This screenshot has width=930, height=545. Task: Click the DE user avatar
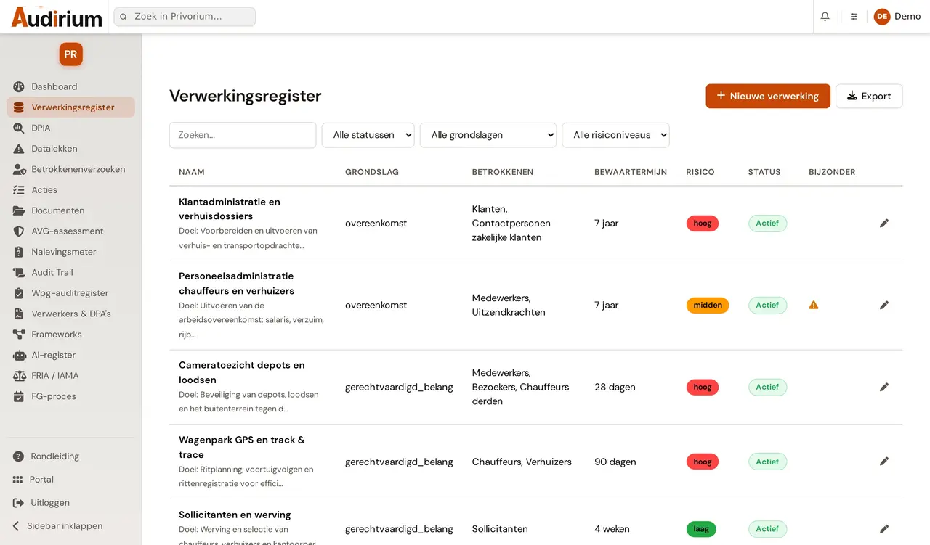[882, 16]
